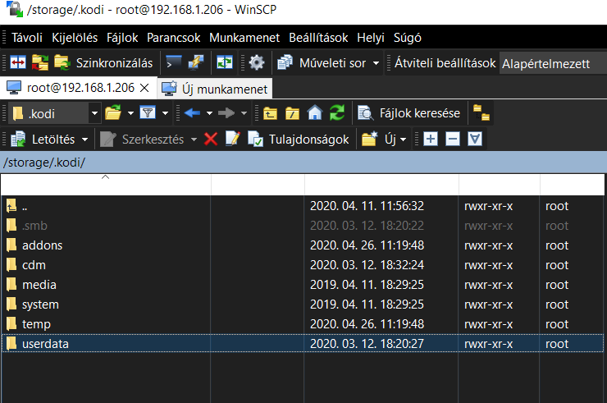Go to root directory icon

coord(293,113)
